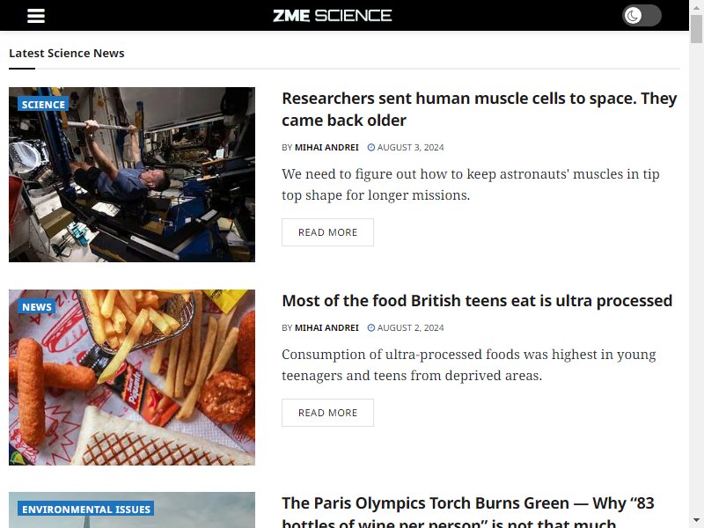Screen dimensions: 704x528
Task: Click the scrollbar down arrow
Action: [696, 521]
